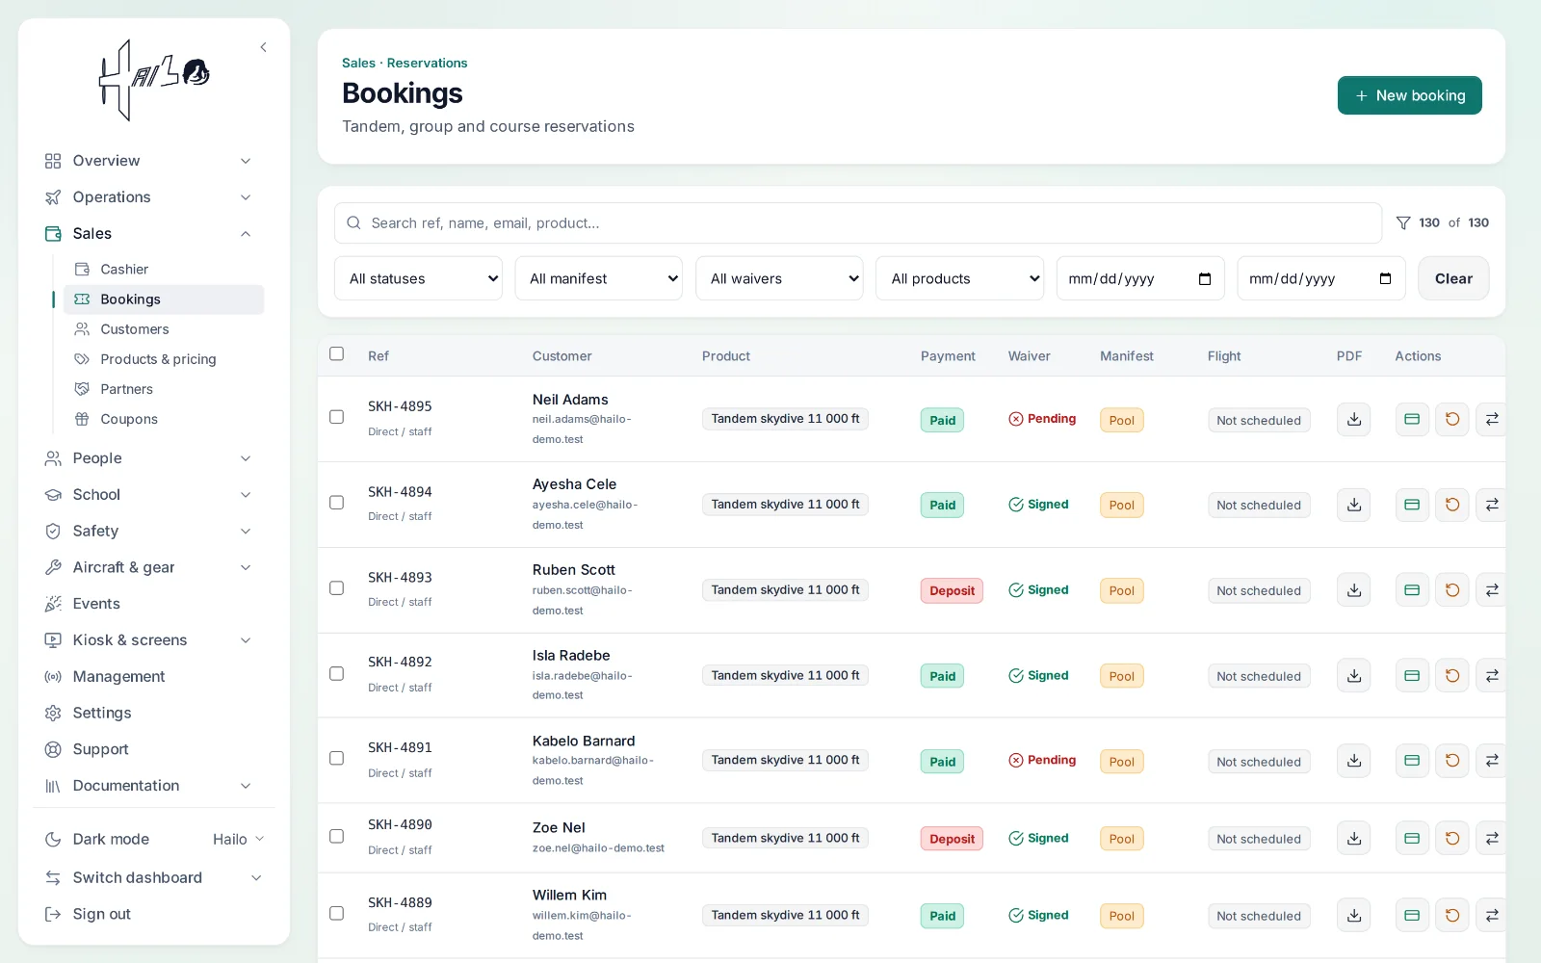Collapse the Sales sidebar section
This screenshot has width=1541, height=963.
[x=148, y=234]
